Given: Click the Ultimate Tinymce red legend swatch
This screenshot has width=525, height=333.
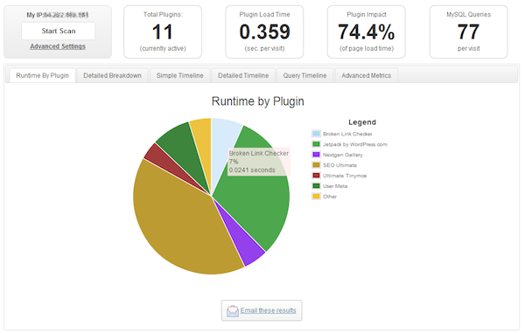Looking at the screenshot, I should point(316,175).
